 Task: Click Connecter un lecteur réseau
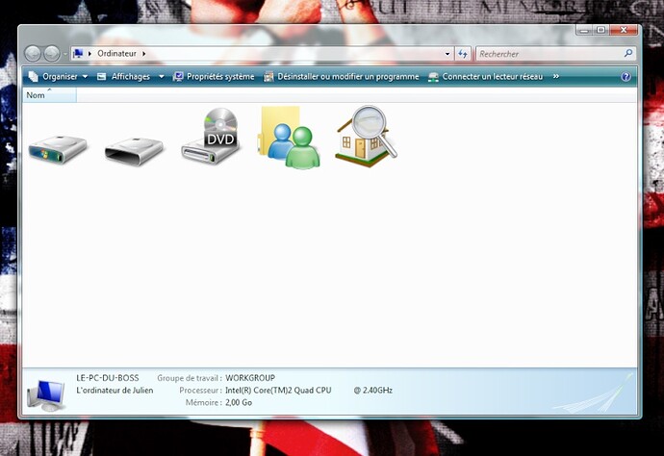click(x=486, y=76)
